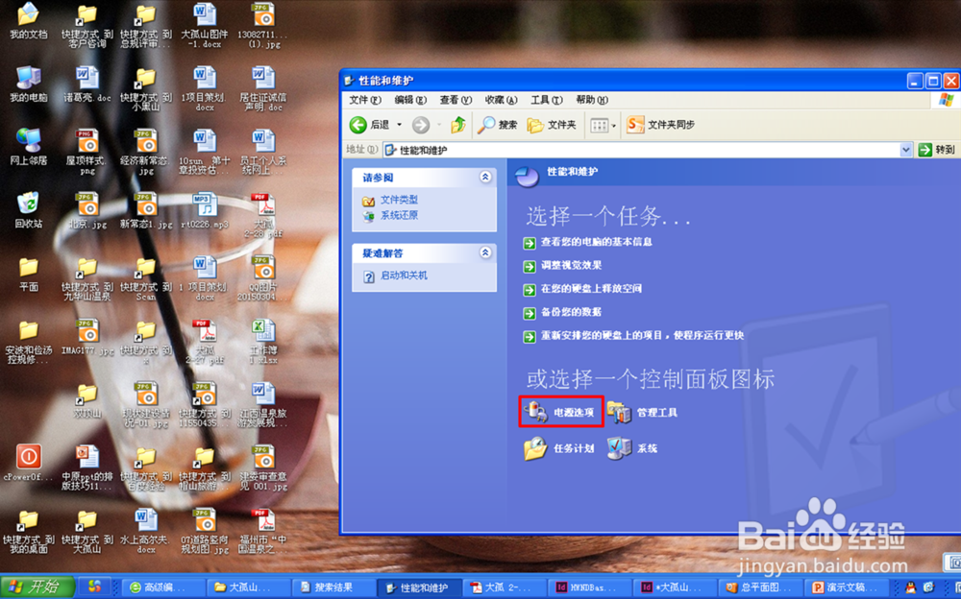Select task 备份您的数据
The height and width of the screenshot is (599, 961).
pos(571,312)
